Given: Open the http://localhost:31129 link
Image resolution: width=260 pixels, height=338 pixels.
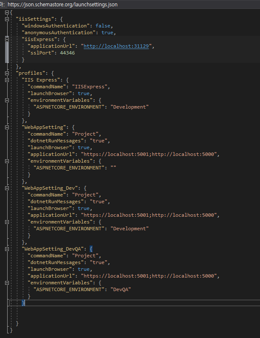Looking at the screenshot, I should click(x=116, y=46).
